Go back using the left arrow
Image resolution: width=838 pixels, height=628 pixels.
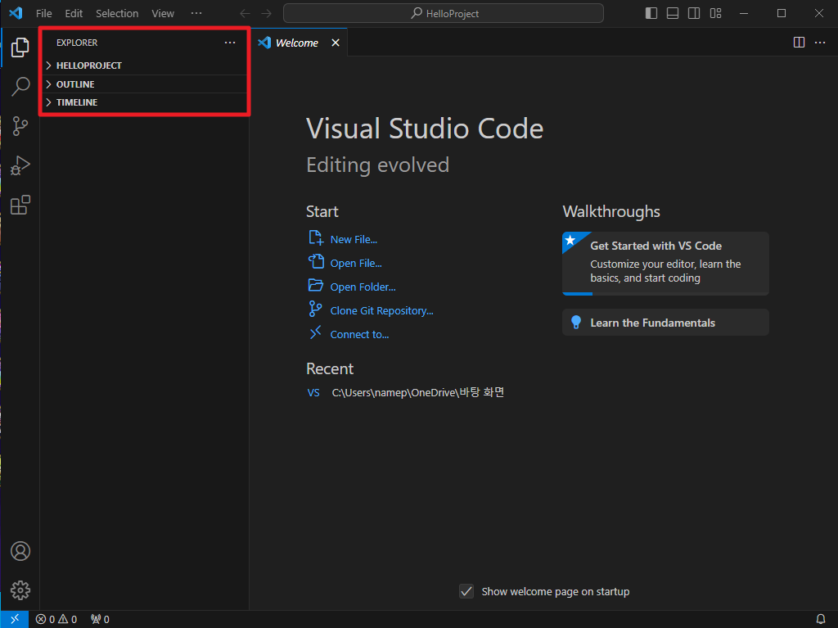tap(245, 13)
